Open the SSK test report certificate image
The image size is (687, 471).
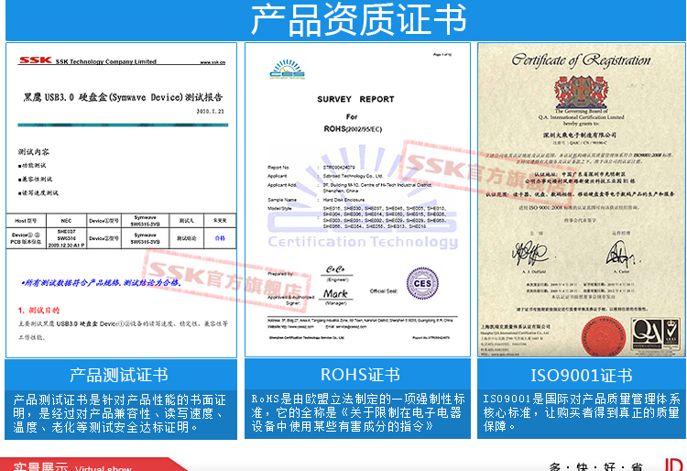coord(121,201)
